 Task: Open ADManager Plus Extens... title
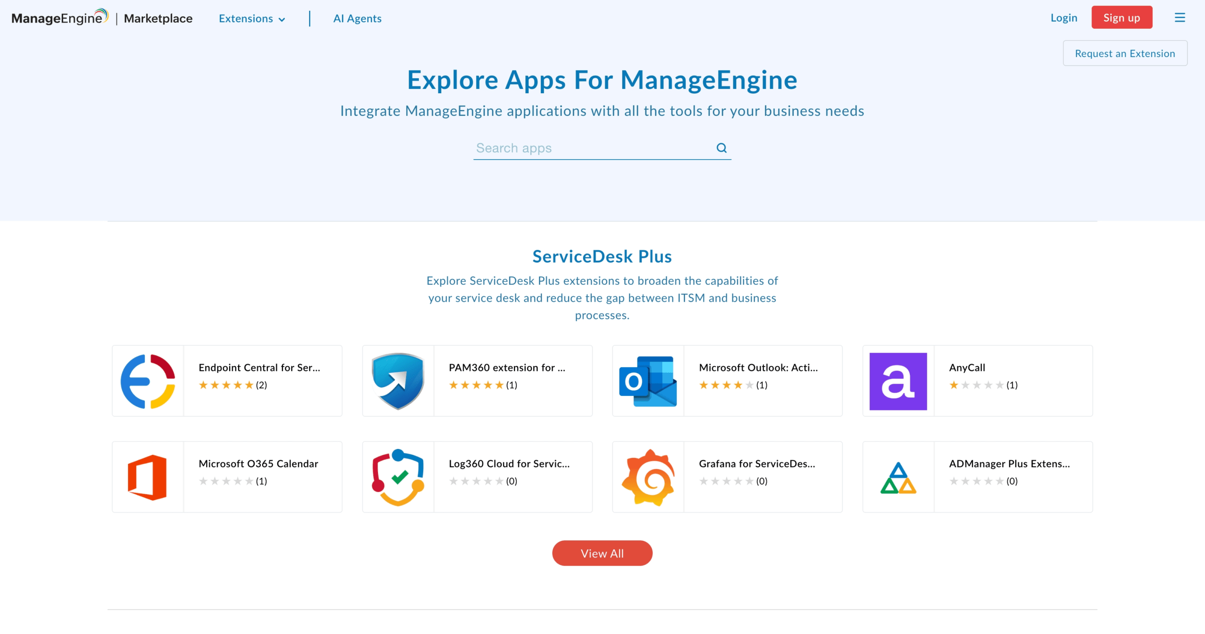click(1009, 464)
